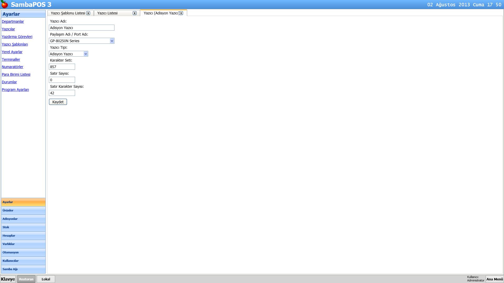Open the Yazıcı Tipi dropdown arrow
Viewport: 504px width, 283px height.
click(86, 54)
